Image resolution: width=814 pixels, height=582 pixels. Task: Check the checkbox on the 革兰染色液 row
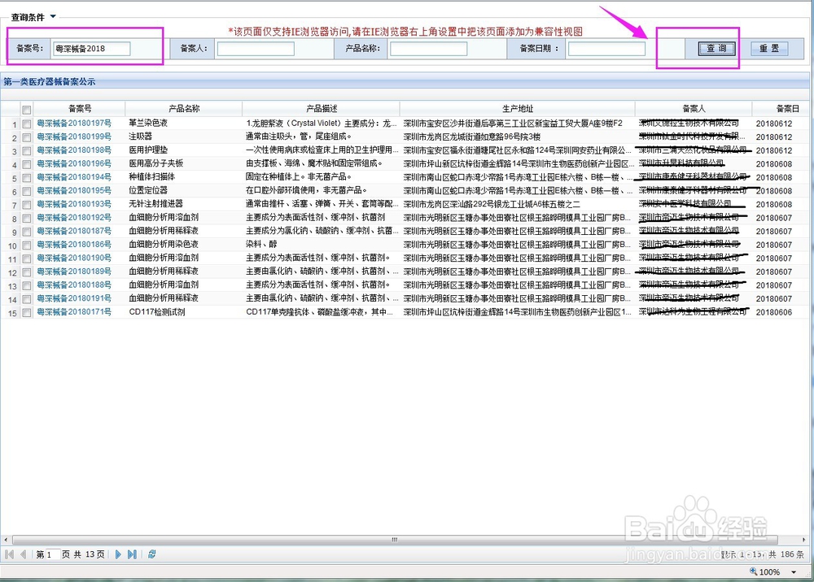pos(27,123)
